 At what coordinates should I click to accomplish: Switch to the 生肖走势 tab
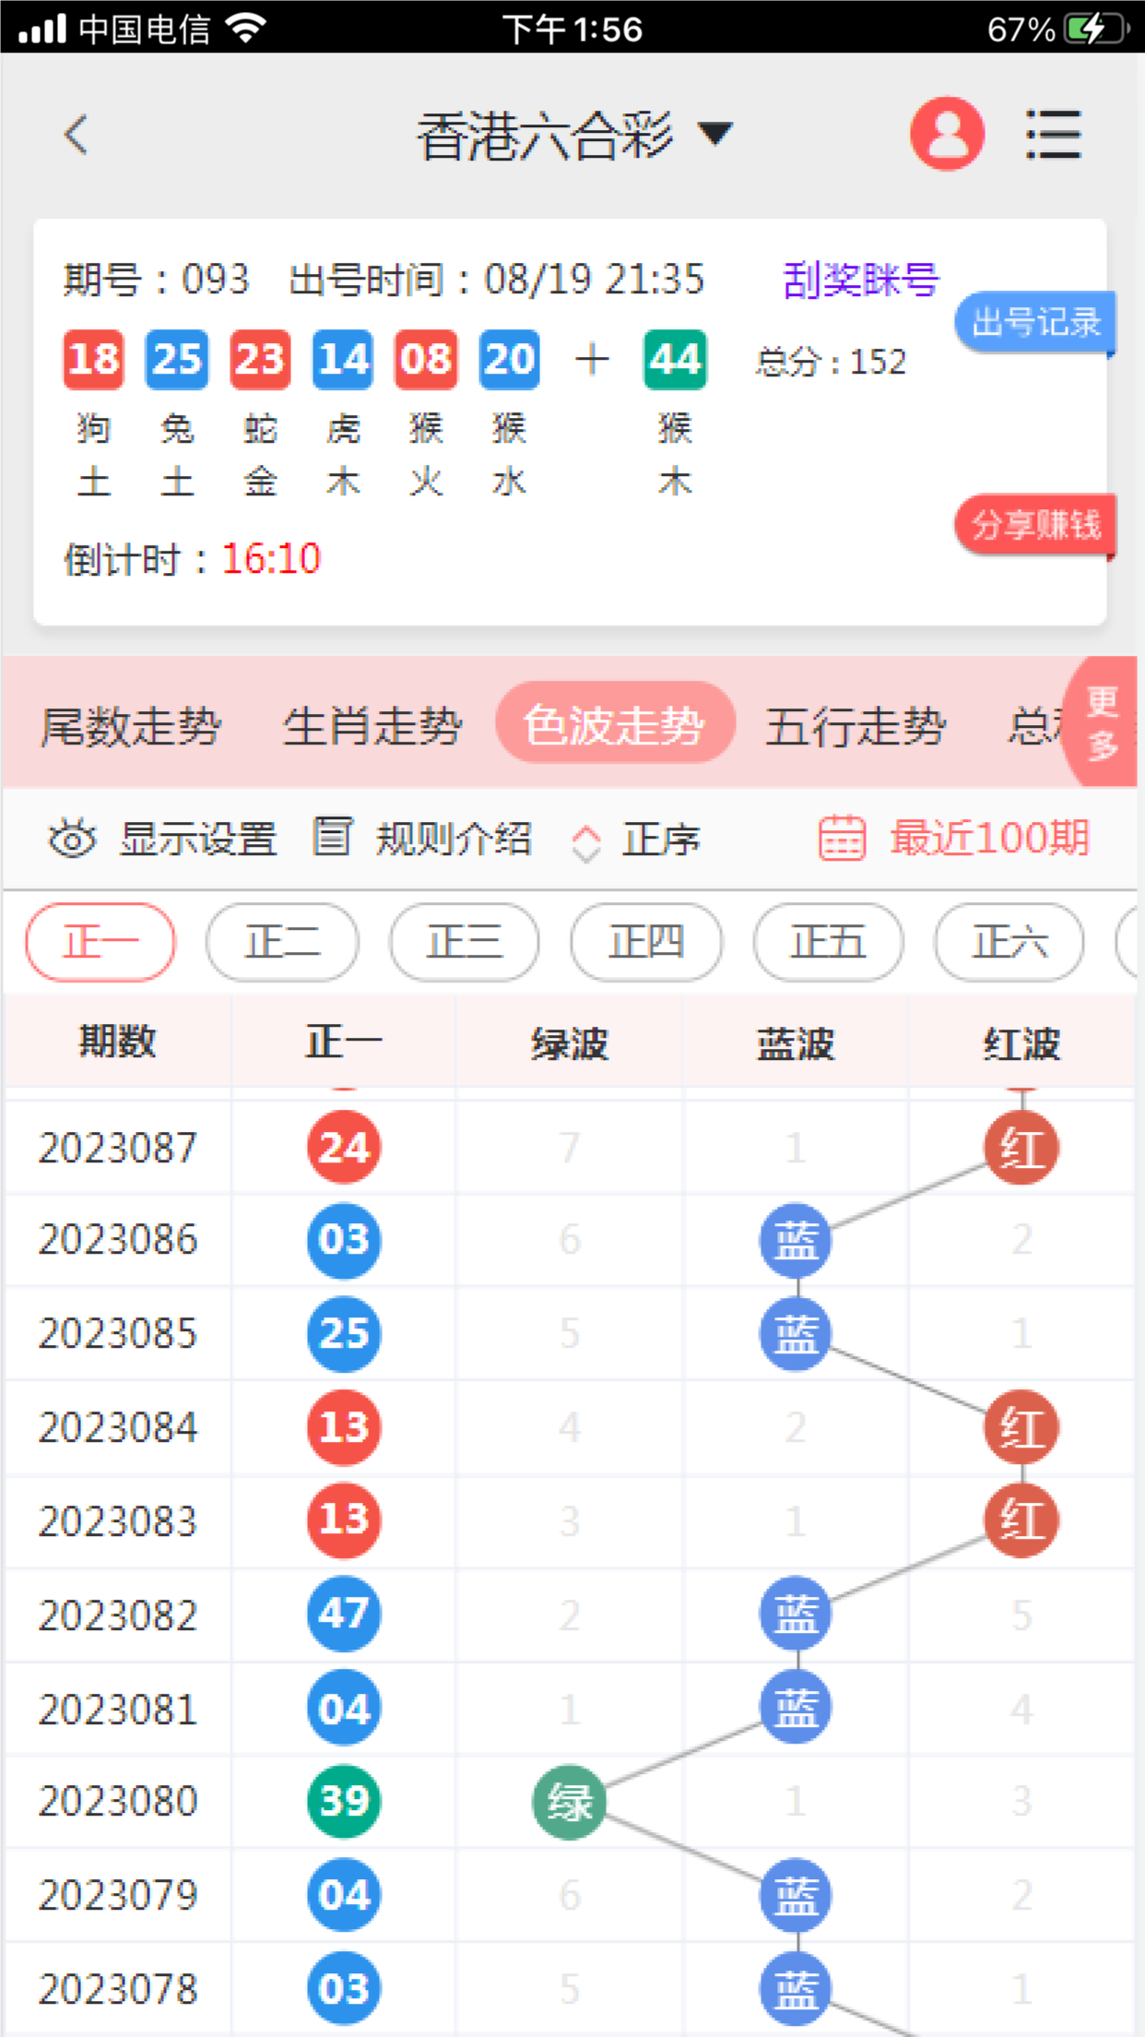(372, 726)
